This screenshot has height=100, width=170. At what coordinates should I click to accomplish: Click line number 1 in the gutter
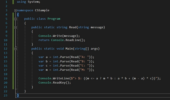point(6,2)
